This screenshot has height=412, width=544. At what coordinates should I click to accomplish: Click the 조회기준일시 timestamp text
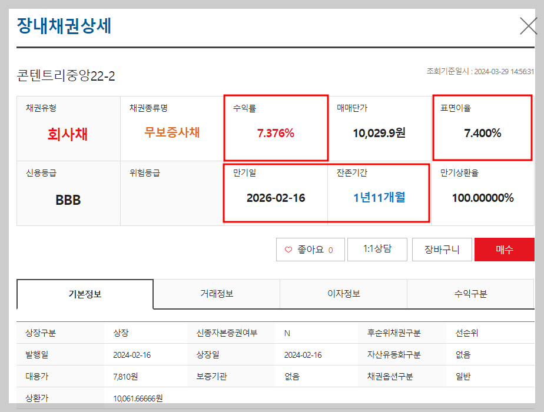(x=480, y=71)
